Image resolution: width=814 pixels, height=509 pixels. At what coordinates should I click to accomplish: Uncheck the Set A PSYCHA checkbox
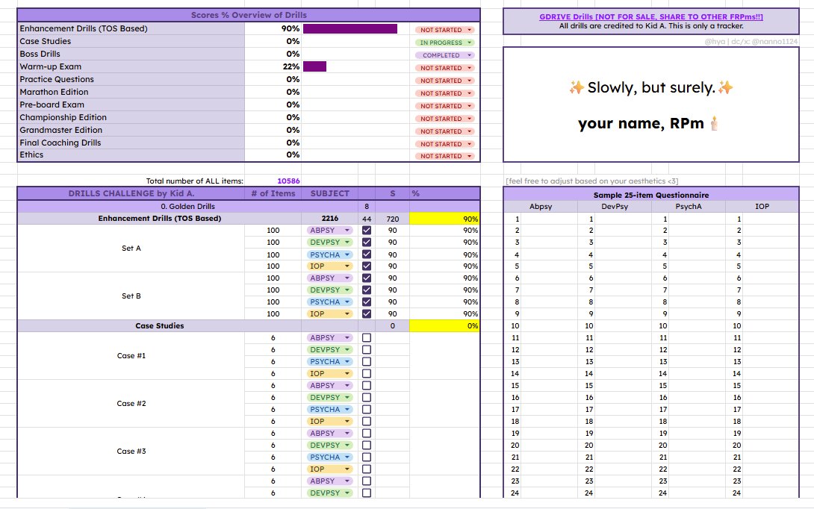367,254
